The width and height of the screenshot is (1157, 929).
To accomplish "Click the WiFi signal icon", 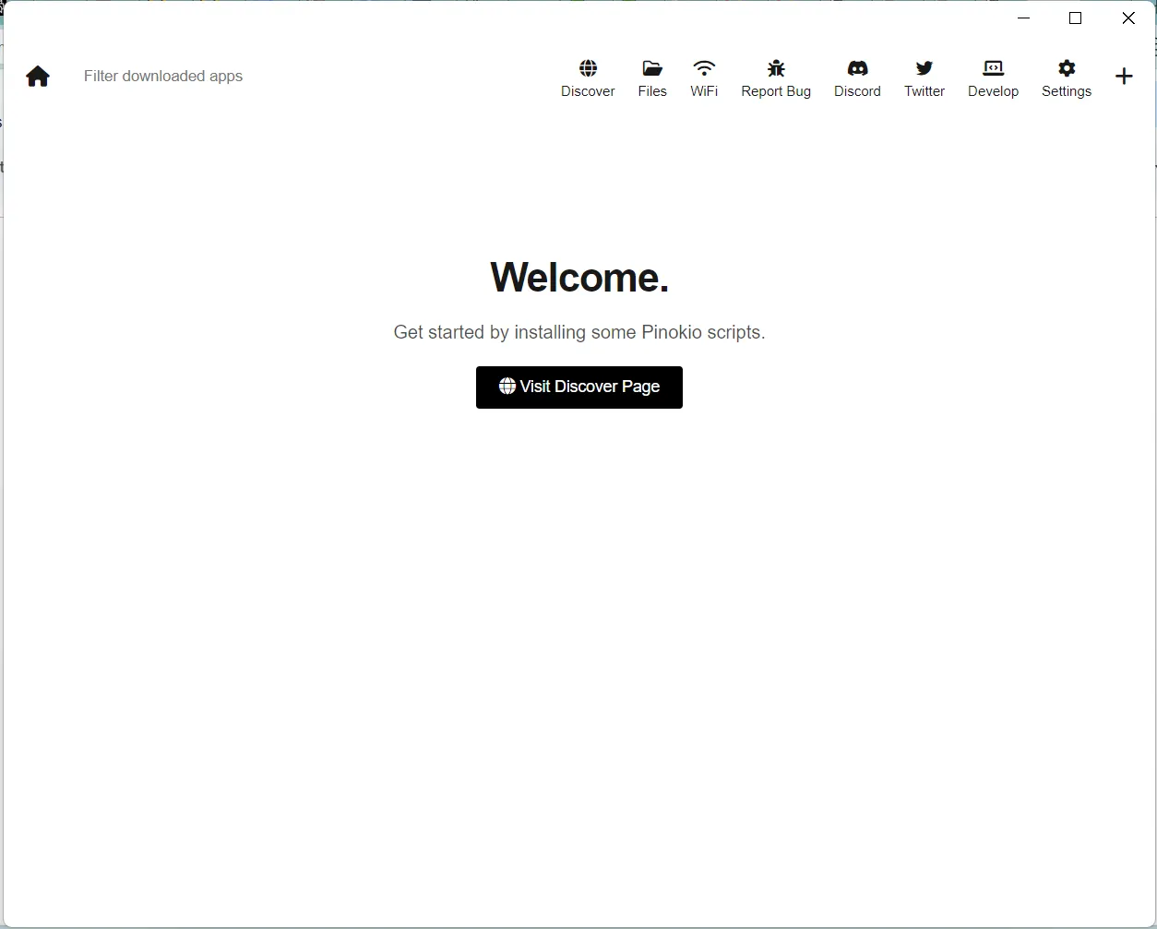I will 704,68.
